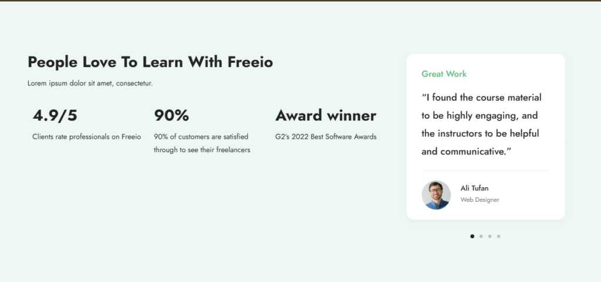The height and width of the screenshot is (282, 601).
Task: Click the word communicative in the quote
Action: click(x=480, y=152)
